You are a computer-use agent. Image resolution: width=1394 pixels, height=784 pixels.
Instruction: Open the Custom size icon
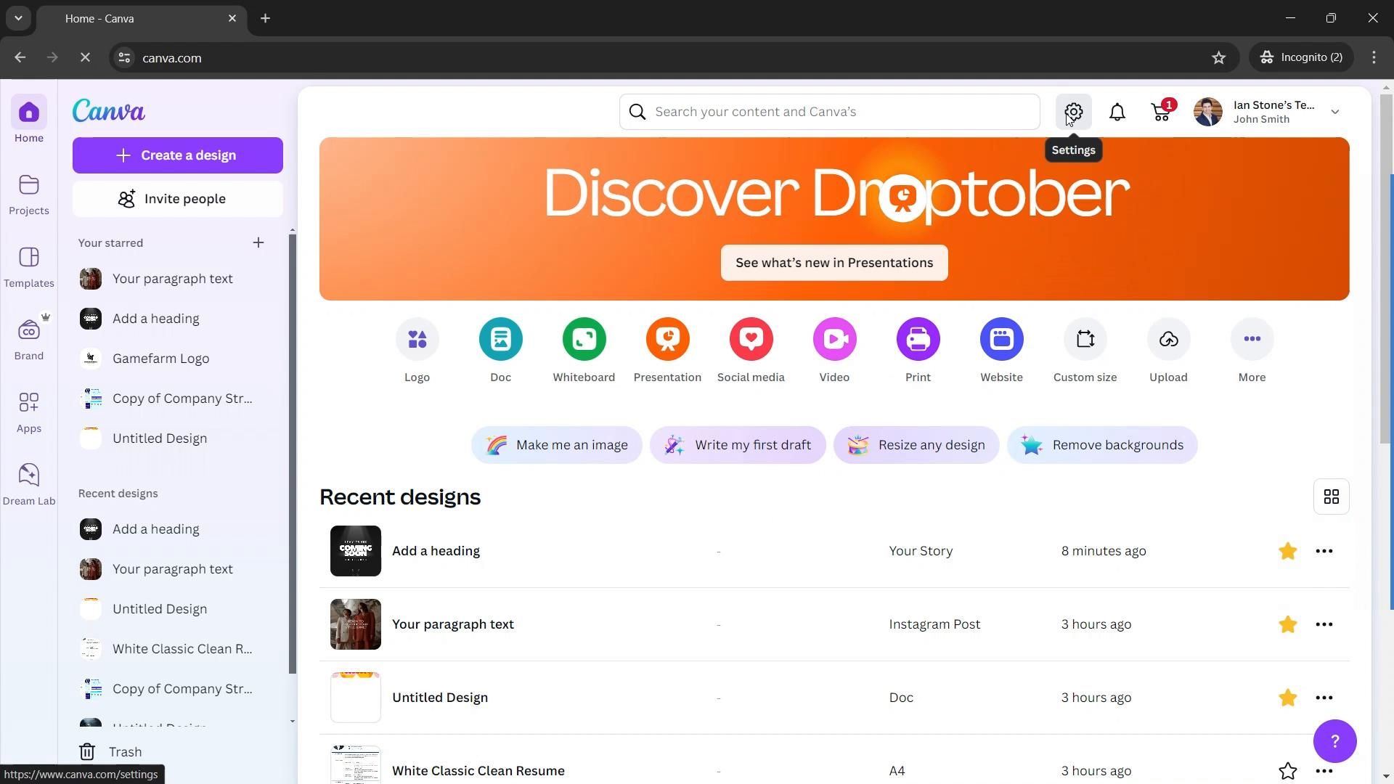click(1085, 339)
